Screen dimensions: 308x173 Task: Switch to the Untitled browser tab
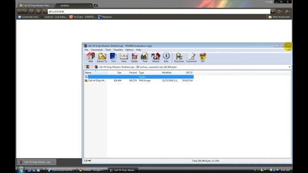coord(74,5)
